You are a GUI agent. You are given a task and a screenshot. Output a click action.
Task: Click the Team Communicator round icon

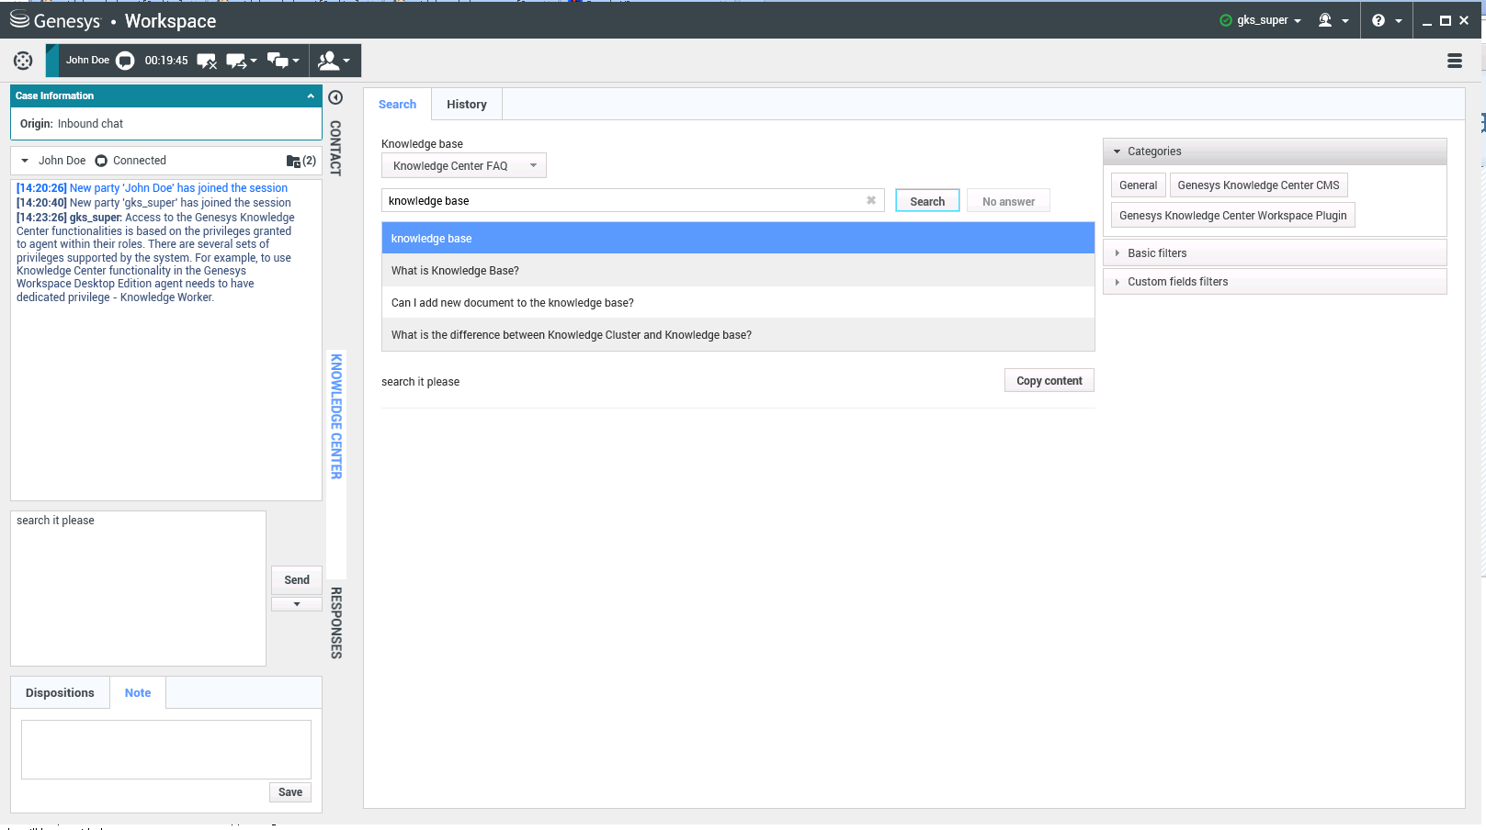(23, 61)
